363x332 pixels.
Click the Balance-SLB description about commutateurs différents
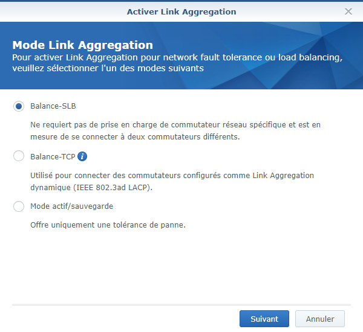click(175, 131)
